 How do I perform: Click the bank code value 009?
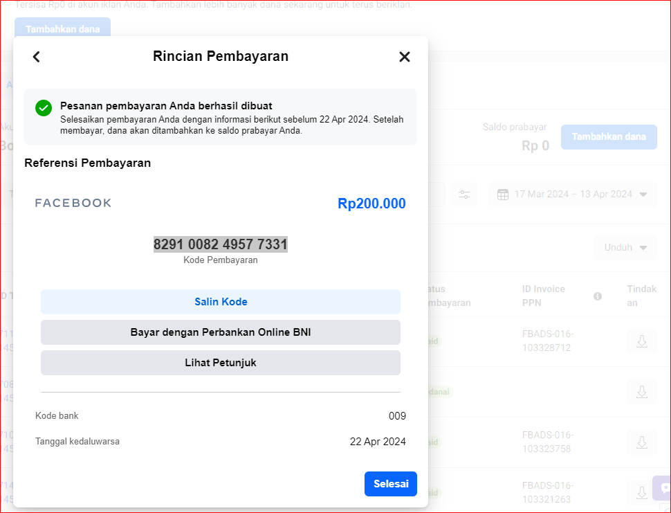pyautogui.click(x=397, y=416)
